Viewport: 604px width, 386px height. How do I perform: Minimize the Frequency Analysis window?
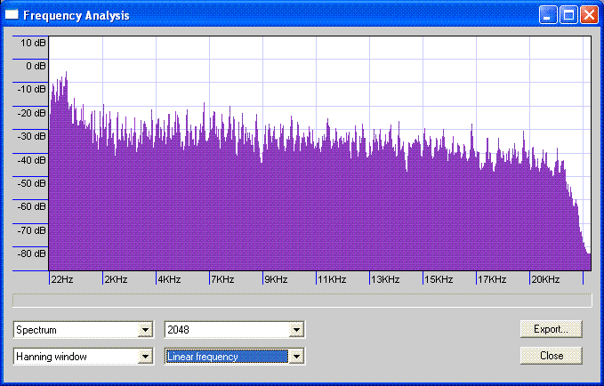point(547,15)
